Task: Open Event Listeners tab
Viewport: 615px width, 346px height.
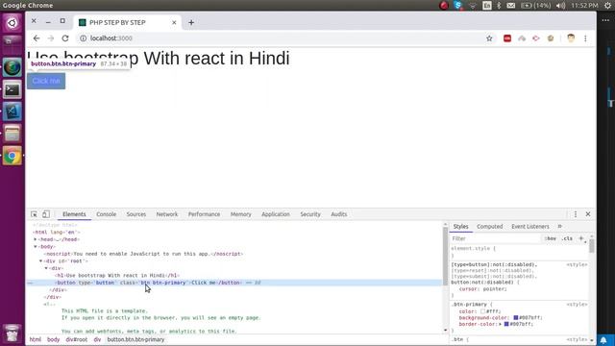Action: [530, 227]
